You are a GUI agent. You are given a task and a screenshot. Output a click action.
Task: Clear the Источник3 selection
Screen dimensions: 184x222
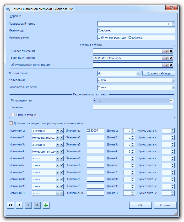62,145
